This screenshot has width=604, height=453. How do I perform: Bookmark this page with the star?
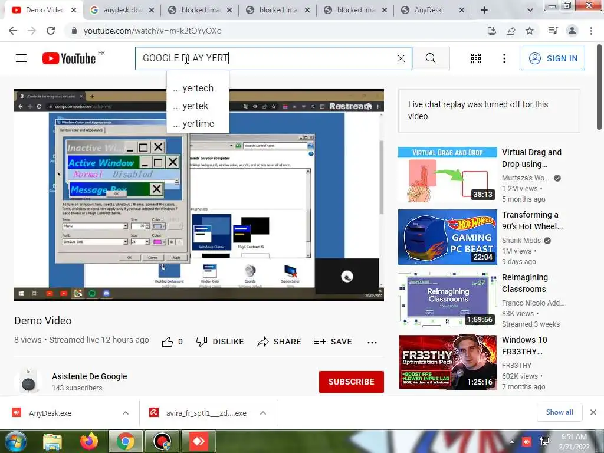pyautogui.click(x=530, y=31)
